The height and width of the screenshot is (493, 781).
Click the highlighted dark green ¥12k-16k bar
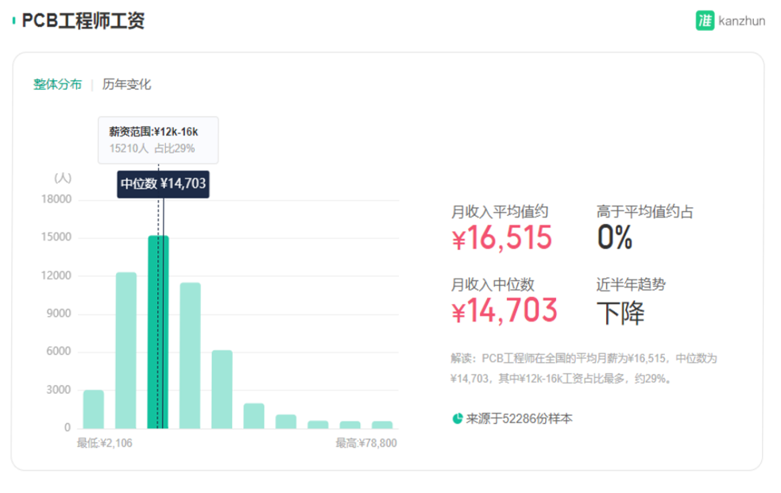point(158,332)
